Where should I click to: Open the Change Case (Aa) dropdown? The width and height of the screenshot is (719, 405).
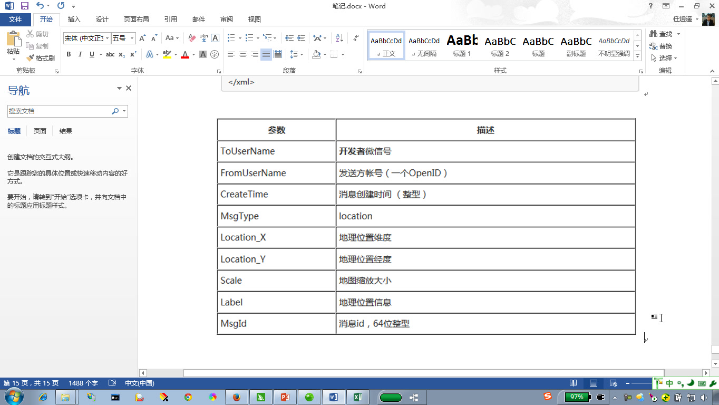172,38
